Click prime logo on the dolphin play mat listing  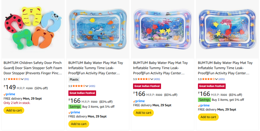pos(203,105)
